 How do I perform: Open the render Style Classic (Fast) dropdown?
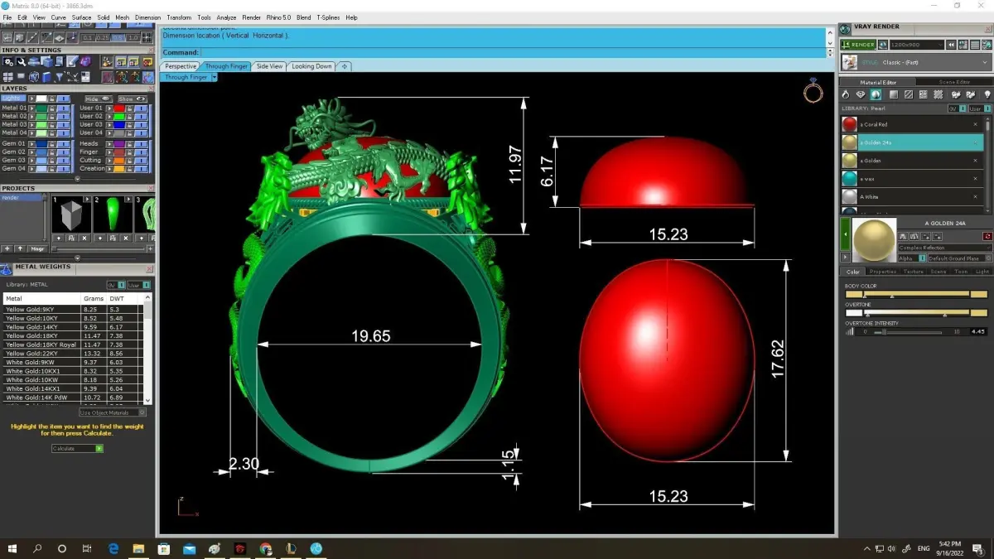pos(915,62)
